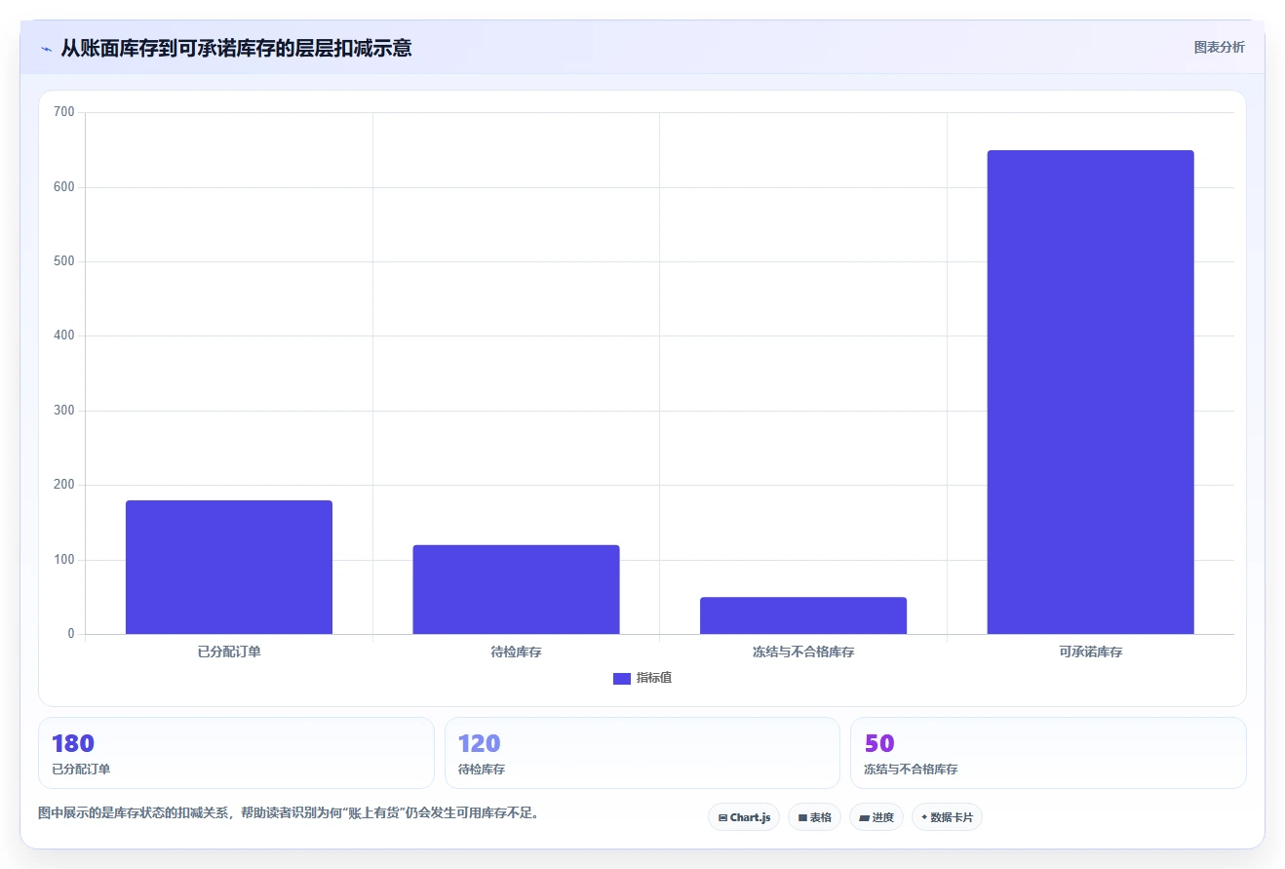The image size is (1285, 869).
Task: Click y-axis value 600
Action: (64, 187)
